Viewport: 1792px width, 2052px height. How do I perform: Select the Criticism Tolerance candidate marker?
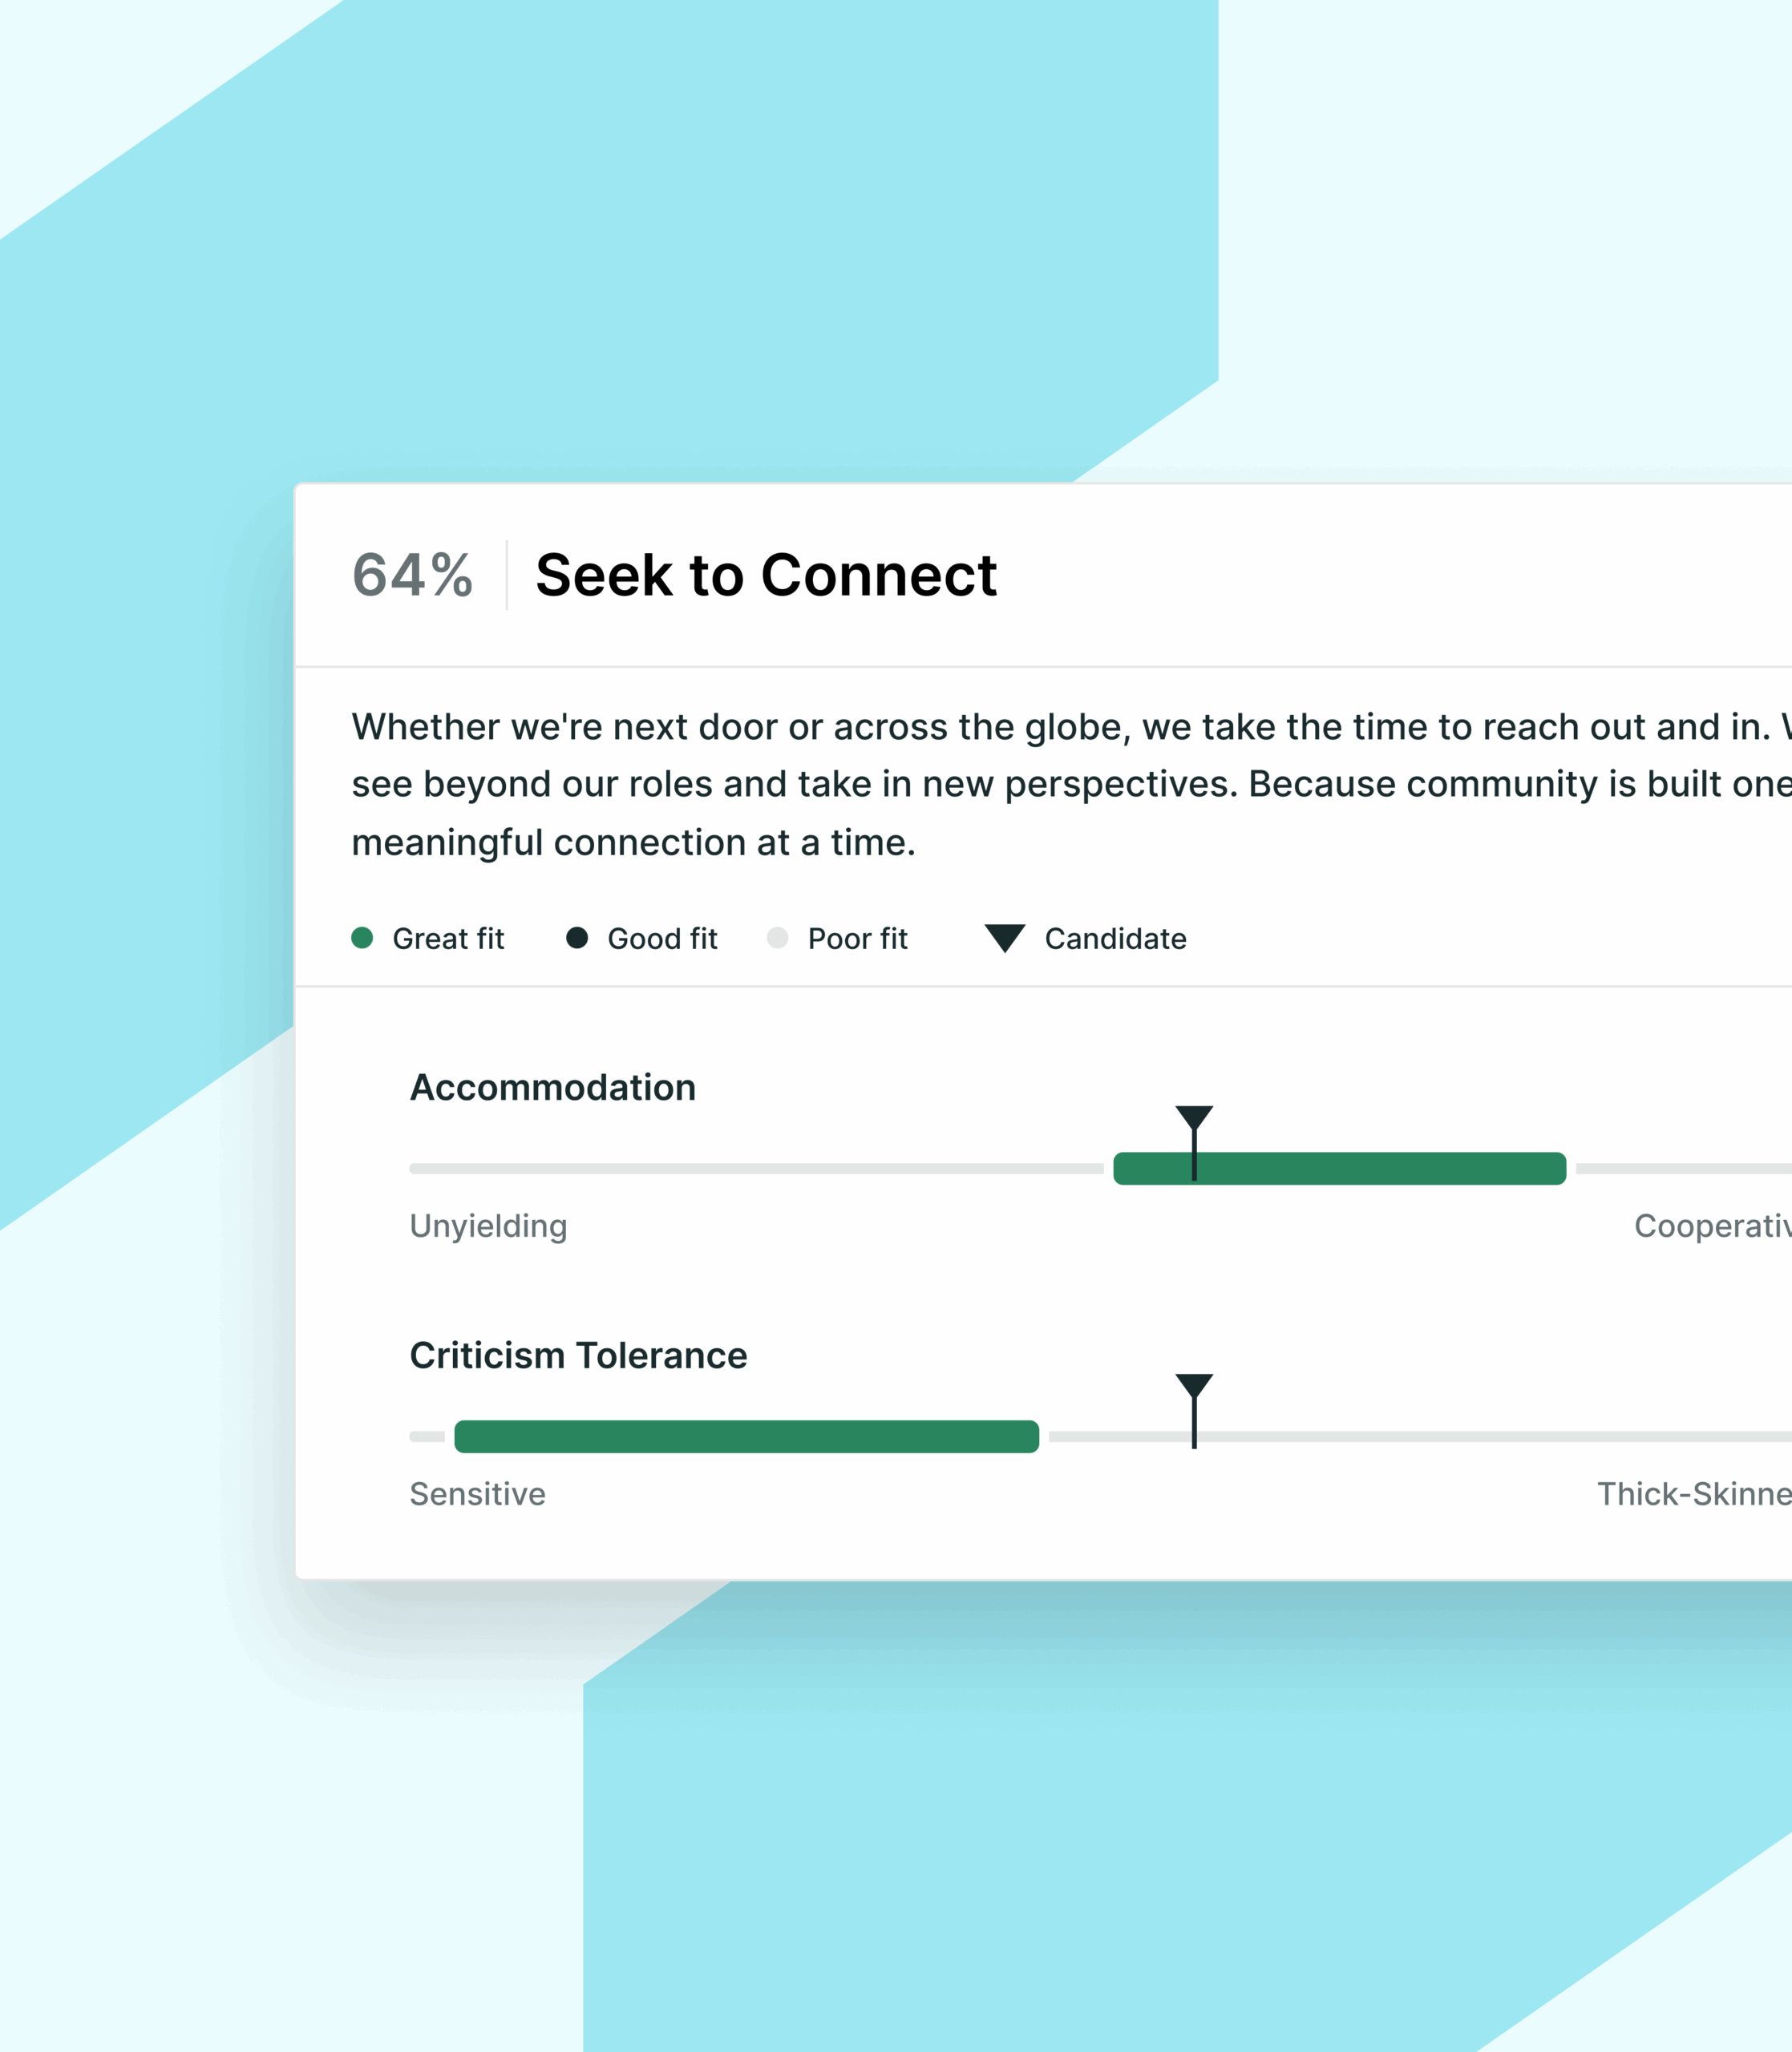click(1194, 1410)
